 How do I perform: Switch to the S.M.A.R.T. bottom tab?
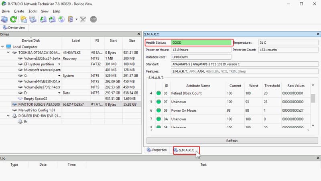coord(186,150)
